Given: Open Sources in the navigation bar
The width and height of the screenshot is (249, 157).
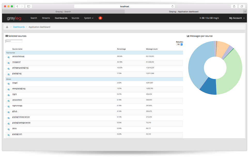Looking at the screenshot, I should 75,18.
